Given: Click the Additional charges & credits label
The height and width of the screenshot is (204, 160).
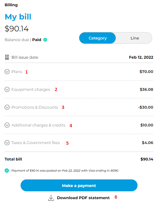Looking at the screenshot, I should click(38, 125).
